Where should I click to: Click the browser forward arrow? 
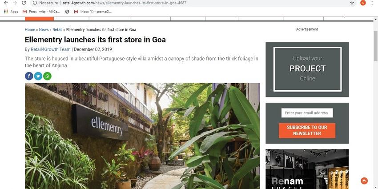point(15,3)
